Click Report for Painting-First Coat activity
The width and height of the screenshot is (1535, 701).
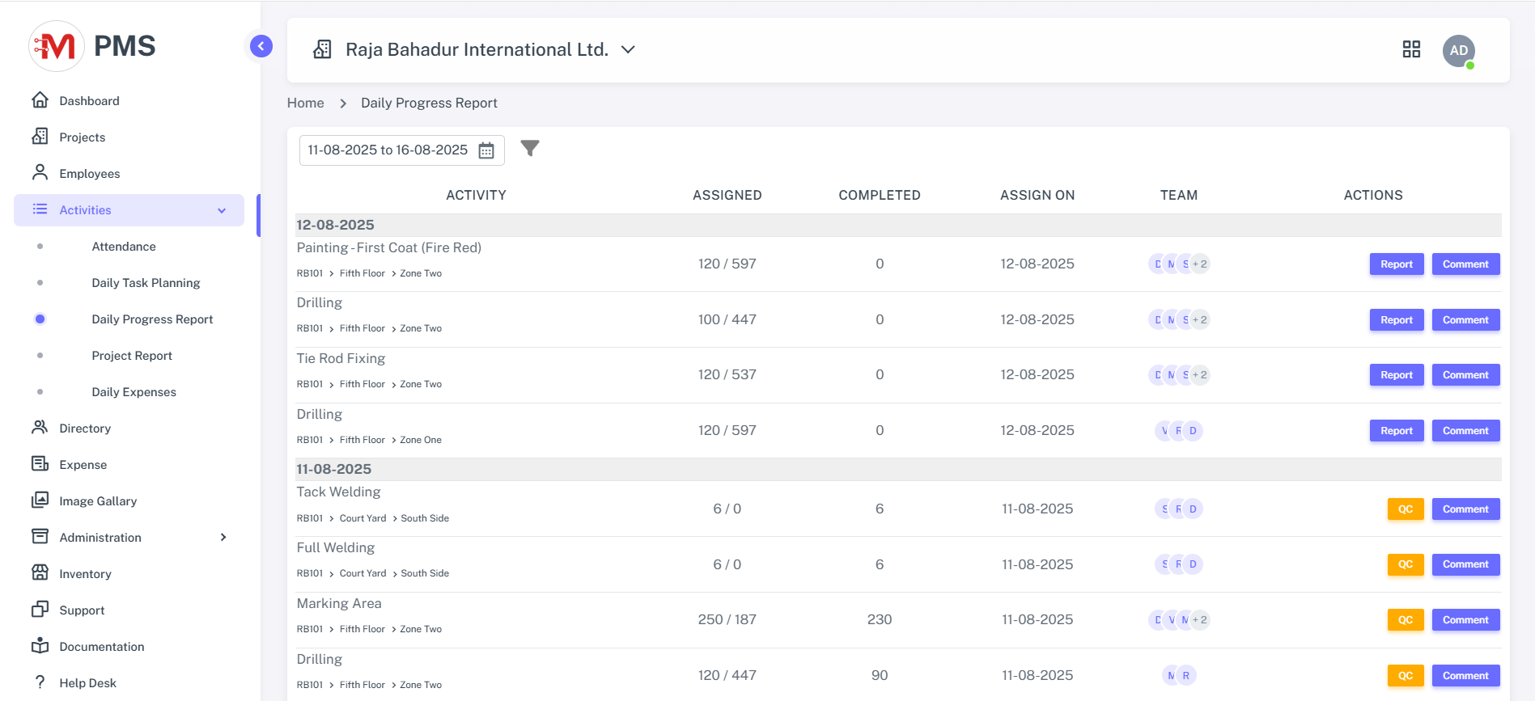[1396, 264]
